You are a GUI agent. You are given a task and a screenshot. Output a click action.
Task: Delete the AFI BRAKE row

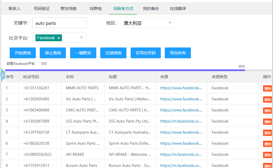coord(267,155)
